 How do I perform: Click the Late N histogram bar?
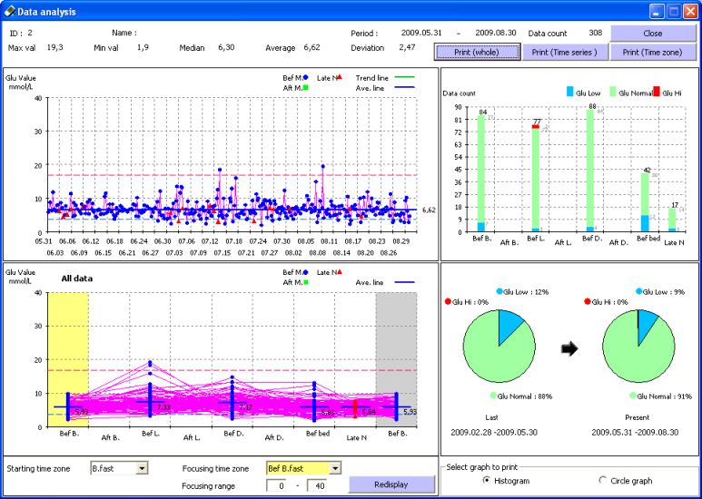(x=672, y=220)
